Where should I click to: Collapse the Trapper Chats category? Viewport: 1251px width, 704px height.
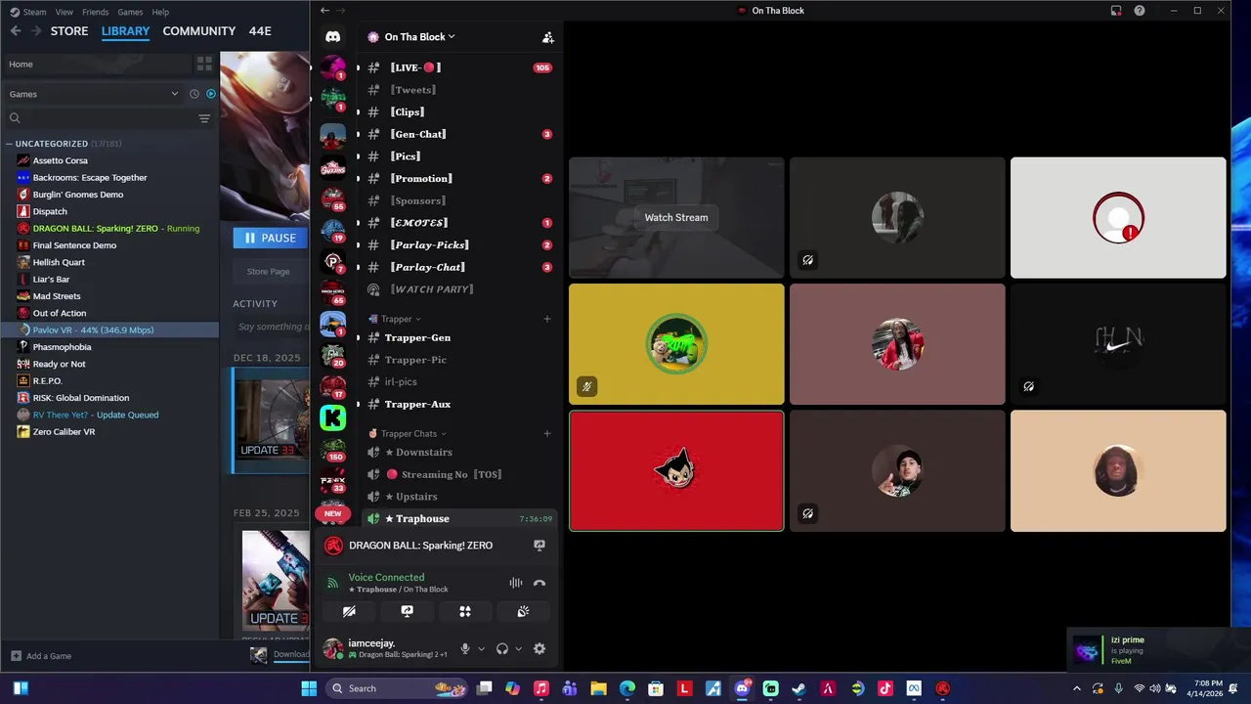click(408, 433)
